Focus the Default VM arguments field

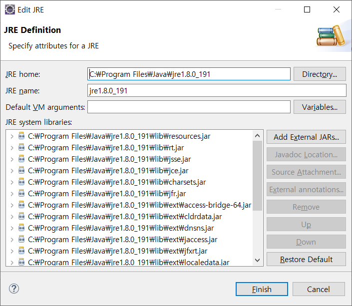pyautogui.click(x=189, y=107)
